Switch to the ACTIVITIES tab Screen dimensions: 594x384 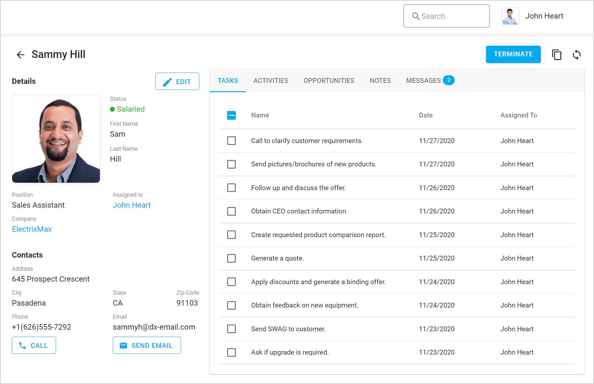click(270, 81)
